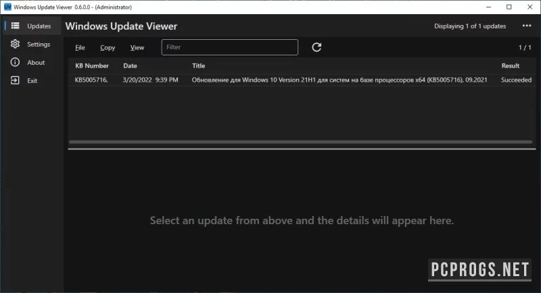Image resolution: width=541 pixels, height=293 pixels.
Task: Click the Updates list icon in sidebar
Action: pos(15,26)
